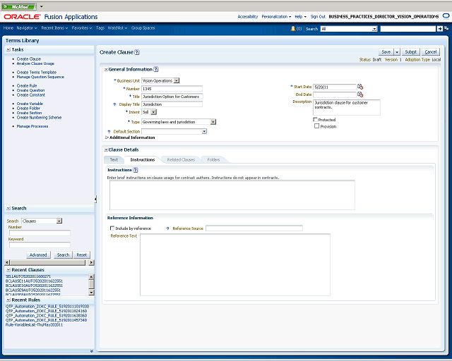The image size is (452, 361).
Task: Open Analyze Clause Usage link
Action: 35,63
